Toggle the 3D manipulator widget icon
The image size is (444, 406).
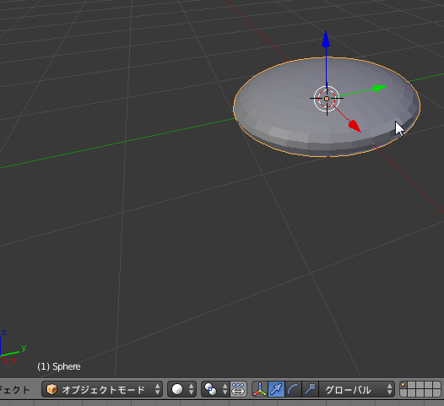click(x=260, y=389)
